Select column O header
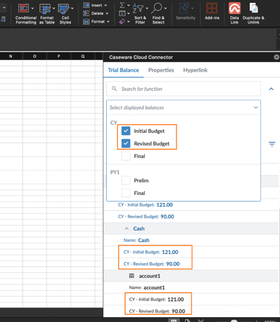This screenshot has width=280, height=322. point(35,56)
